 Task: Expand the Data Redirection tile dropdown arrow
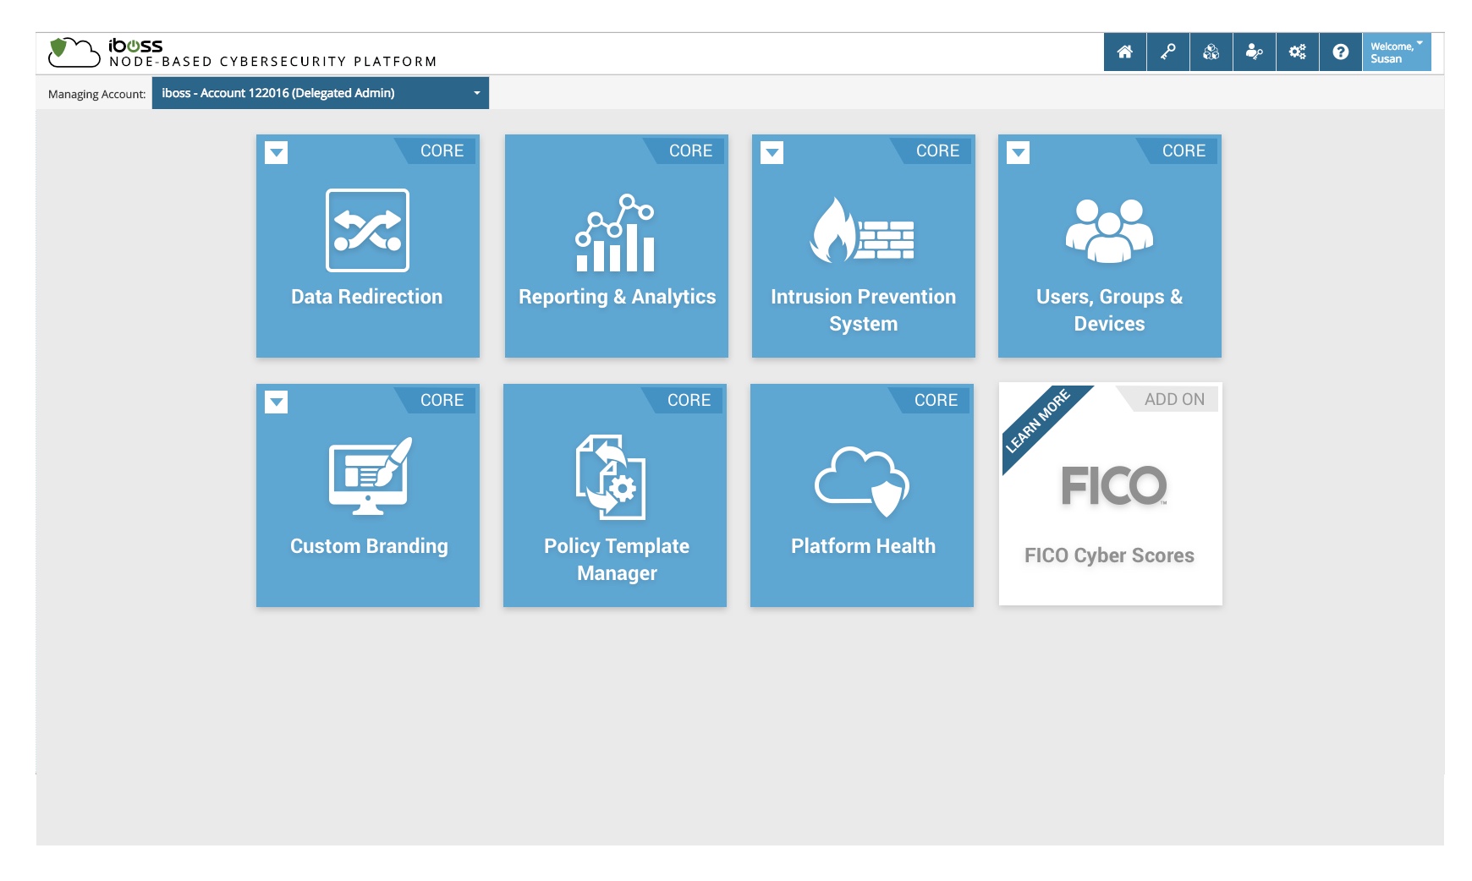pos(277,152)
